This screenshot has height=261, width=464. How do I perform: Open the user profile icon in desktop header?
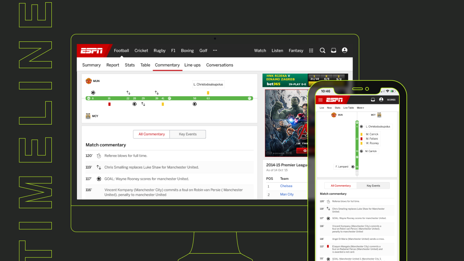[x=345, y=50]
